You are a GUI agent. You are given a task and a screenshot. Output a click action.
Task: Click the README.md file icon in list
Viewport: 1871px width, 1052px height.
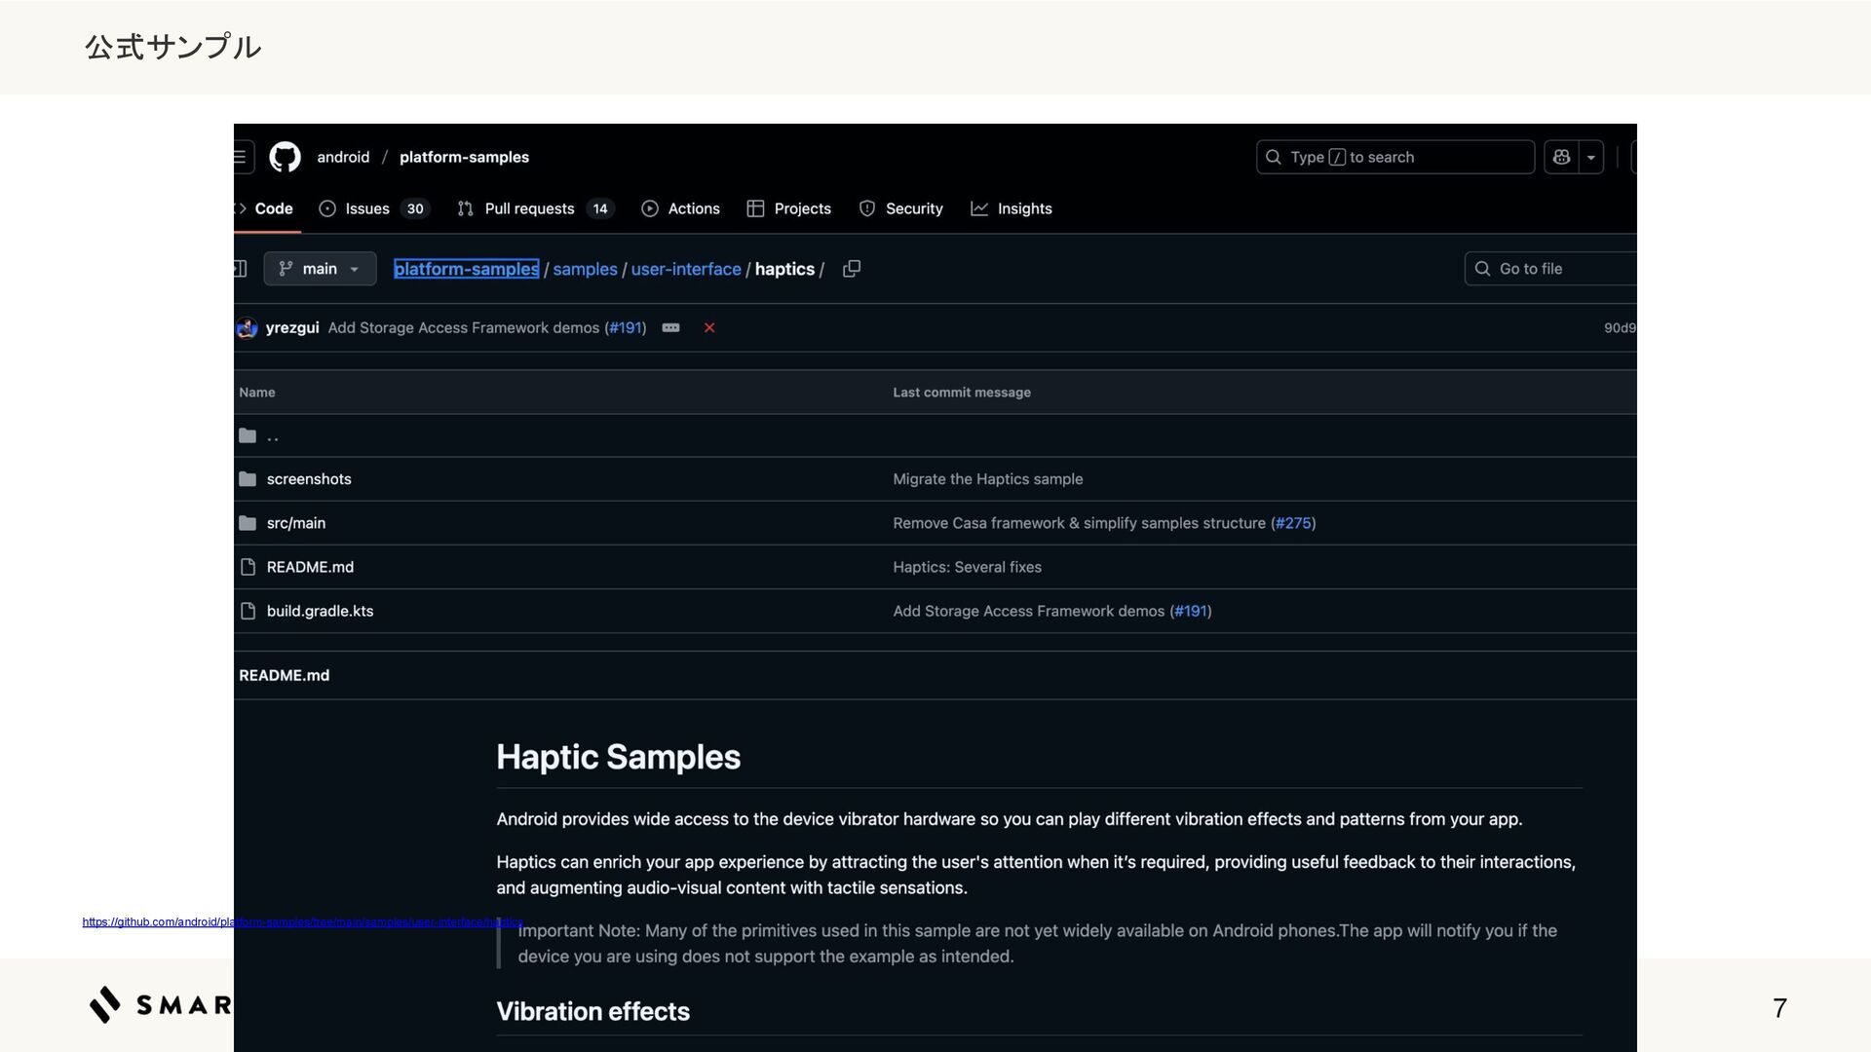pos(248,567)
